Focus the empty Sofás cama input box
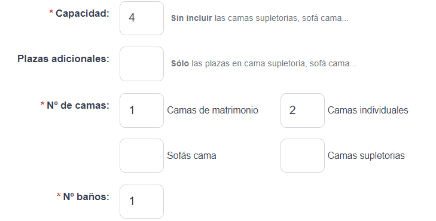The width and height of the screenshot is (436, 221). pos(142,155)
